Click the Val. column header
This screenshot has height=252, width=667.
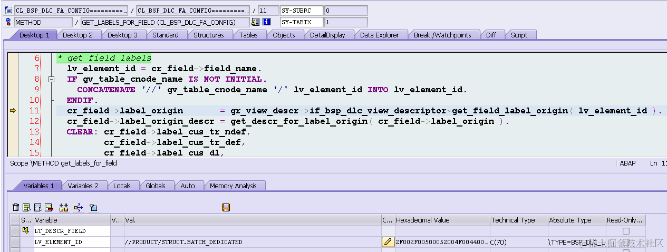tap(253, 220)
